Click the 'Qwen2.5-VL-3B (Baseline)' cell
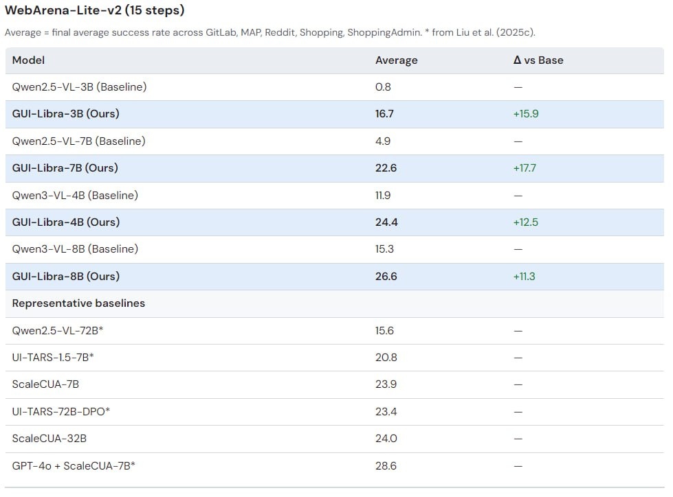Viewport: 673px width, 497px height. (80, 87)
